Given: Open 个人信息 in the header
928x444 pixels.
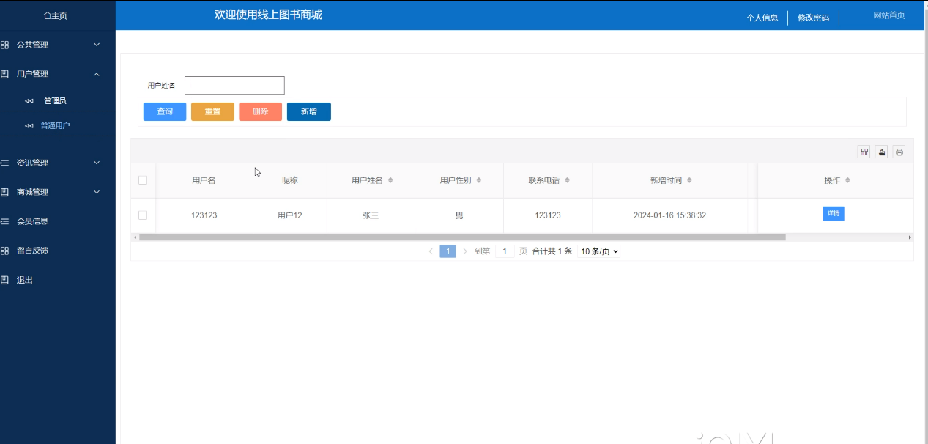Looking at the screenshot, I should point(762,18).
